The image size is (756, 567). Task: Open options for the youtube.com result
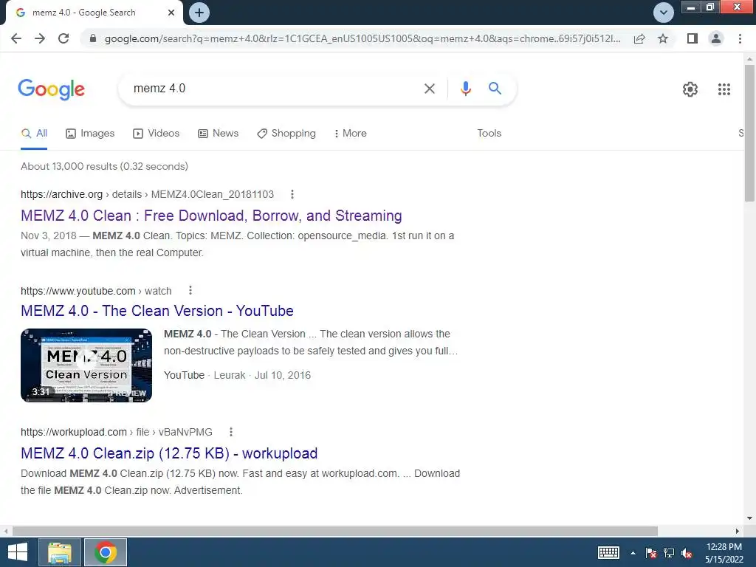tap(190, 290)
